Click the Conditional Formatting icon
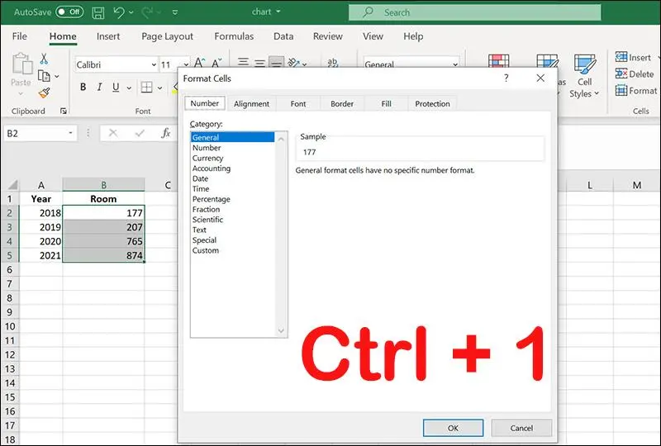 499,60
